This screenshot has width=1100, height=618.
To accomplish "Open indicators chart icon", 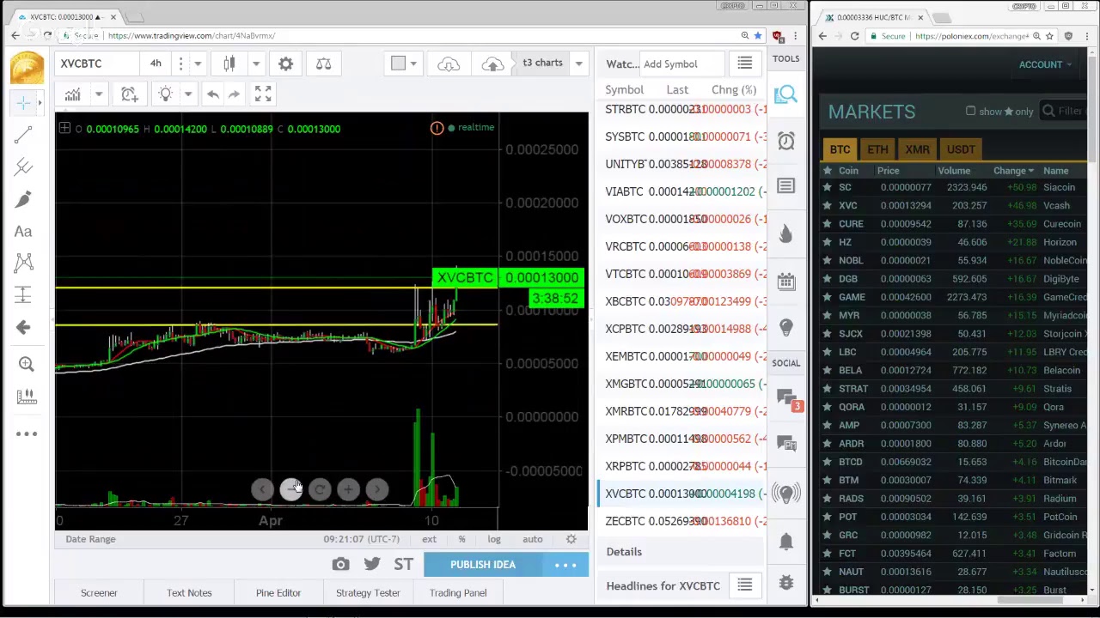I will coord(72,94).
